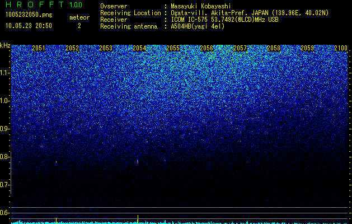This screenshot has height=224, width=352.
Task: Click the A504HB(yagi 4el) antenna text
Action: [198, 26]
